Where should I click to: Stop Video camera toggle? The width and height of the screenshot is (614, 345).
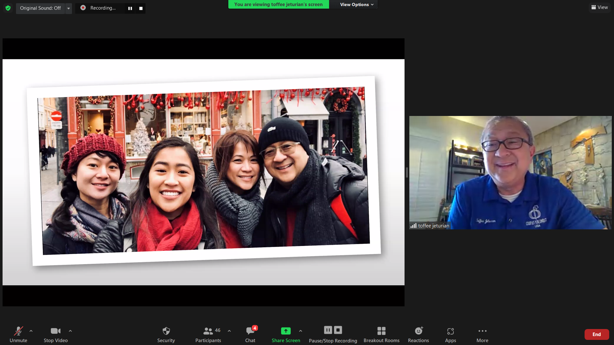pyautogui.click(x=56, y=334)
